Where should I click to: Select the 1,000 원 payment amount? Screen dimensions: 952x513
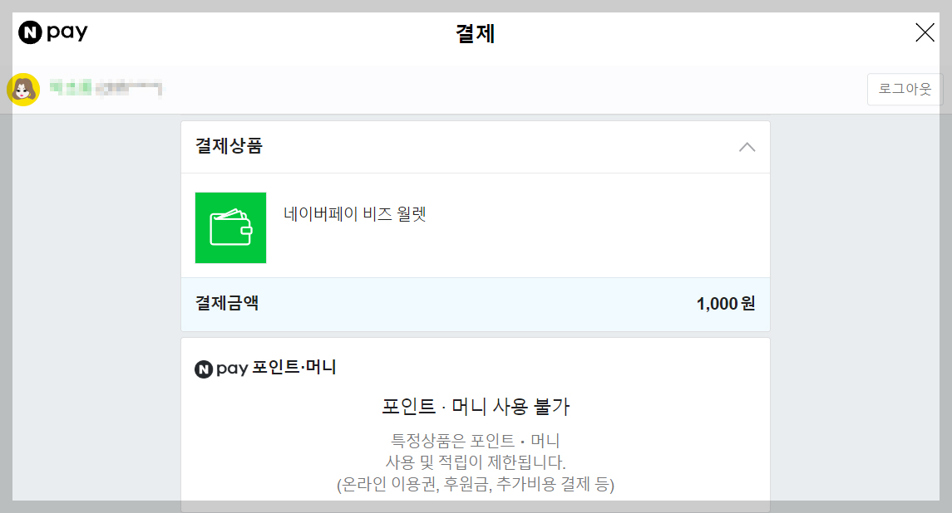click(727, 304)
